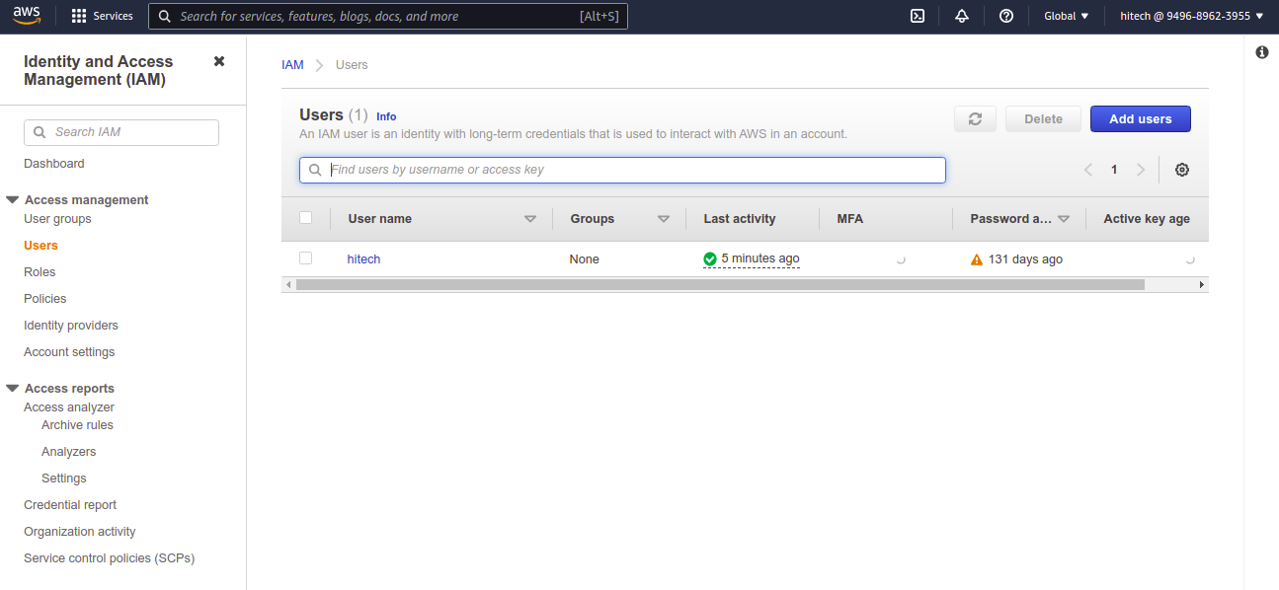Click the Last activity column header
1279x590 pixels.
(740, 219)
